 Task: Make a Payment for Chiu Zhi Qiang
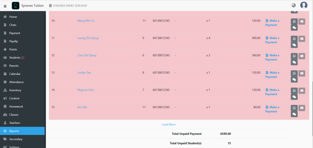click(272, 57)
